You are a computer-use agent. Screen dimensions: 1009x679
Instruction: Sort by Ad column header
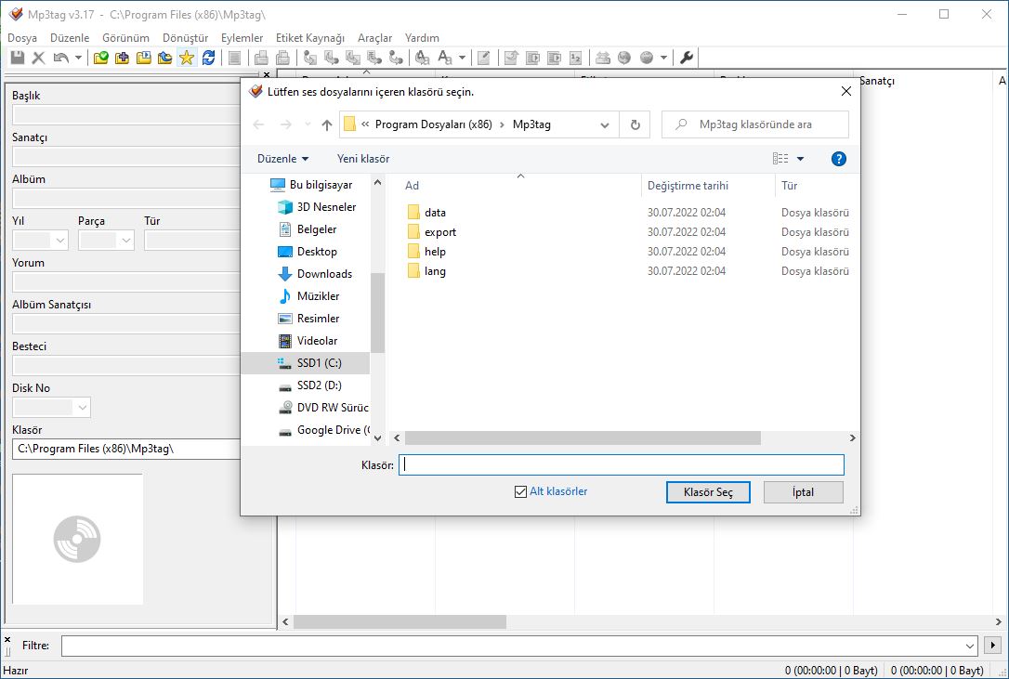[x=412, y=186]
